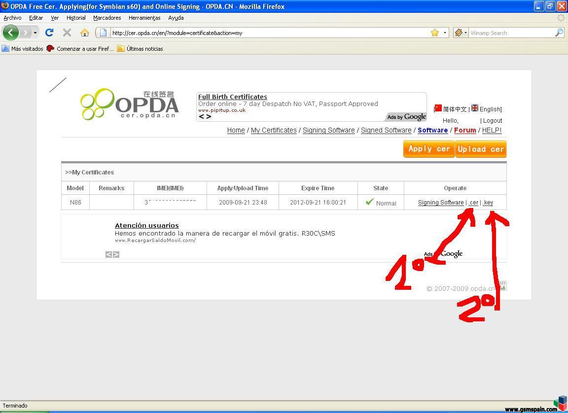Image resolution: width=568 pixels, height=413 pixels.
Task: Click the N86 model cell
Action: tap(75, 203)
